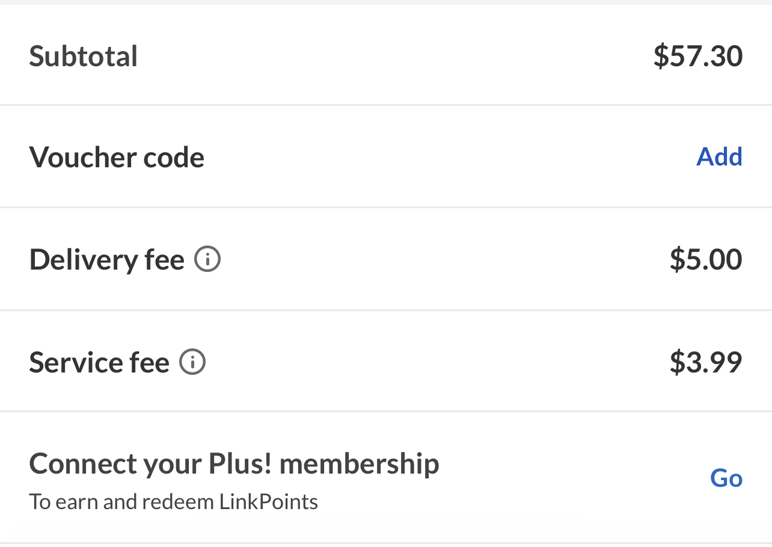Image resolution: width=772 pixels, height=547 pixels.
Task: Select the Service fee label text
Action: [99, 362]
